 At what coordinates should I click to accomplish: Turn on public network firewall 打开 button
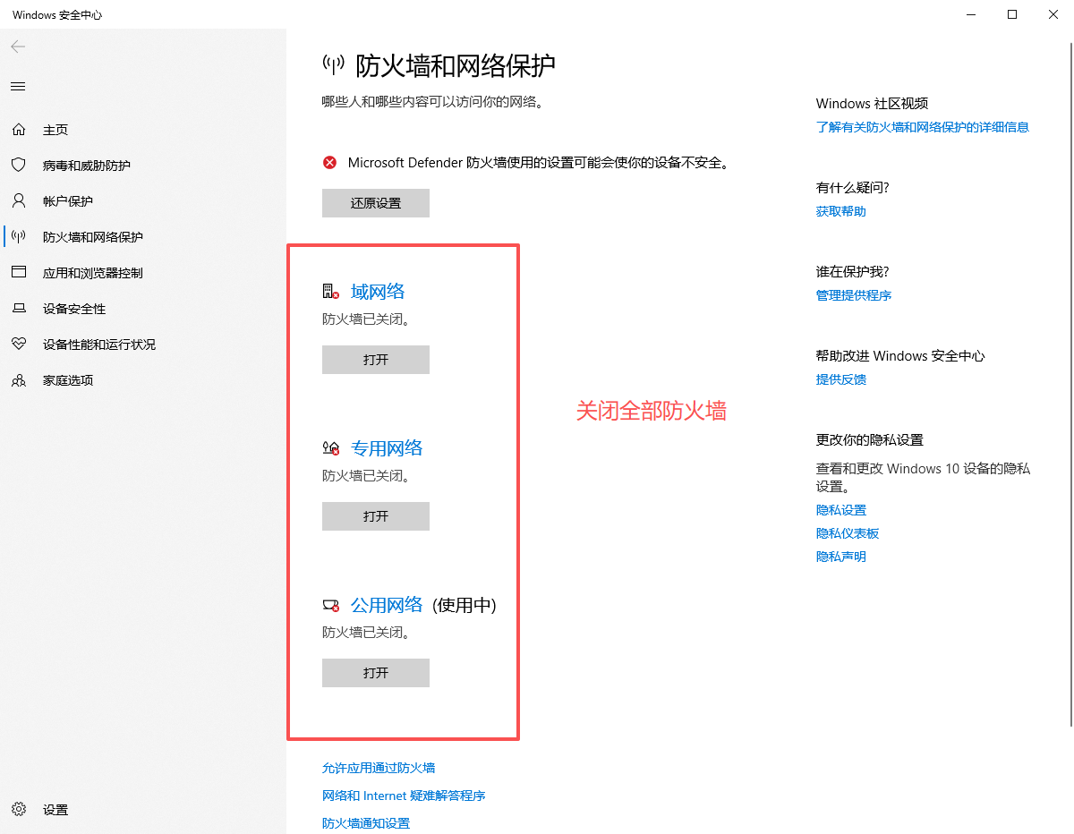click(x=376, y=673)
